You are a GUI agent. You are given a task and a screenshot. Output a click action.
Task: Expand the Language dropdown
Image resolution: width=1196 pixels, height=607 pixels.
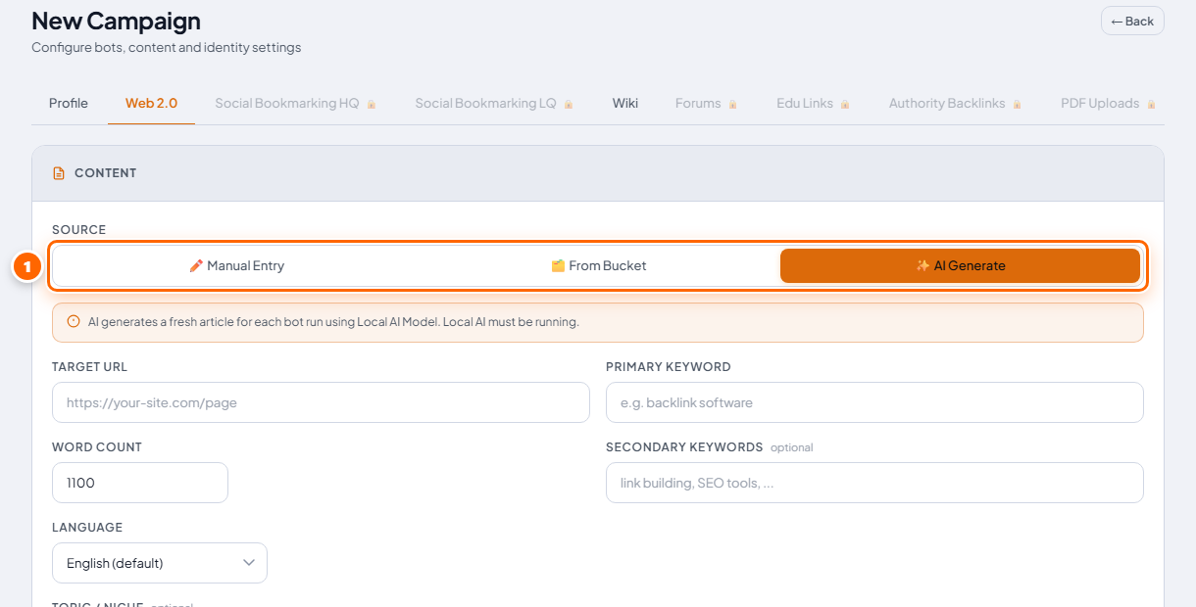coord(160,563)
